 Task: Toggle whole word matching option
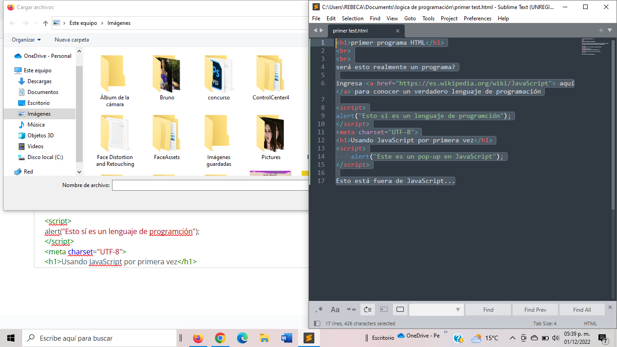351,309
